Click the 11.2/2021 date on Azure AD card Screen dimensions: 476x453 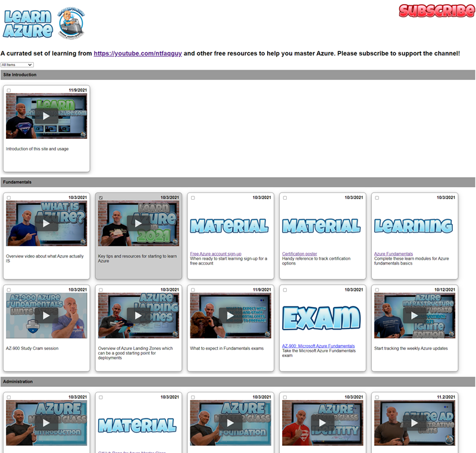point(446,397)
